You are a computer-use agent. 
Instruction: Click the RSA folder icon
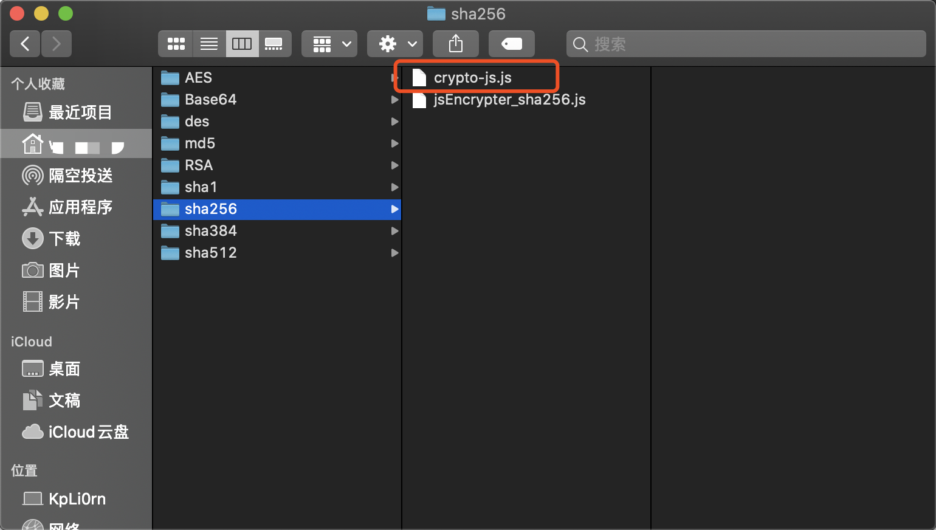point(170,165)
